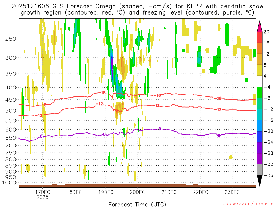
Task: Click the leftmost red -18 contour label
Action: (44, 105)
